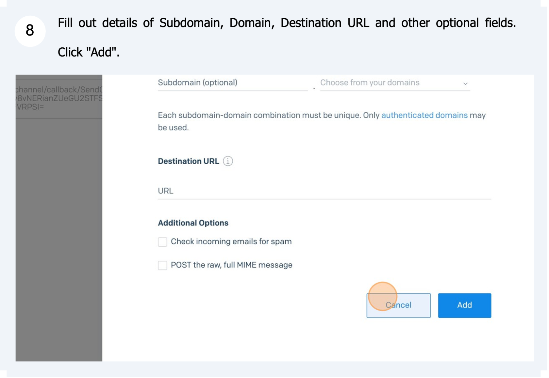Open the Choose from your domains dropdown
This screenshot has height=378, width=549.
click(396, 83)
